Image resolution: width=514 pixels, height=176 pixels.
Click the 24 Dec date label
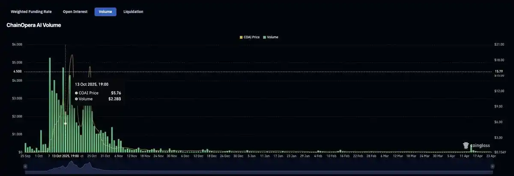coord(225,156)
